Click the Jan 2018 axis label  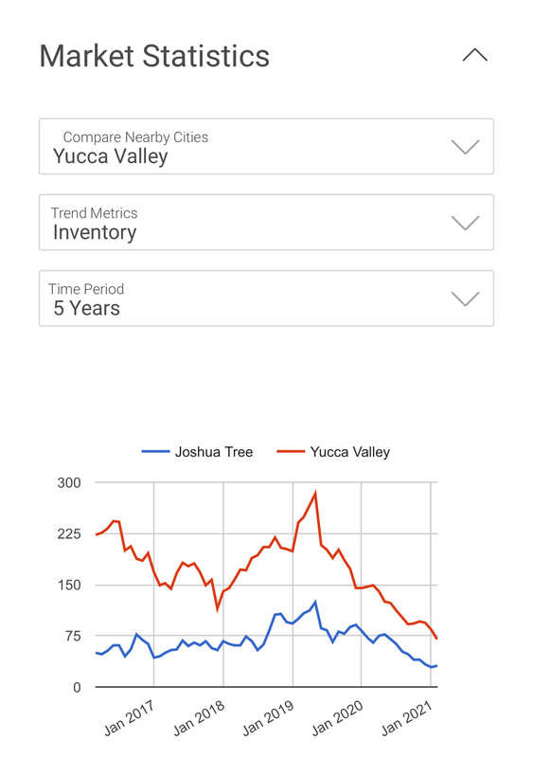point(199,717)
